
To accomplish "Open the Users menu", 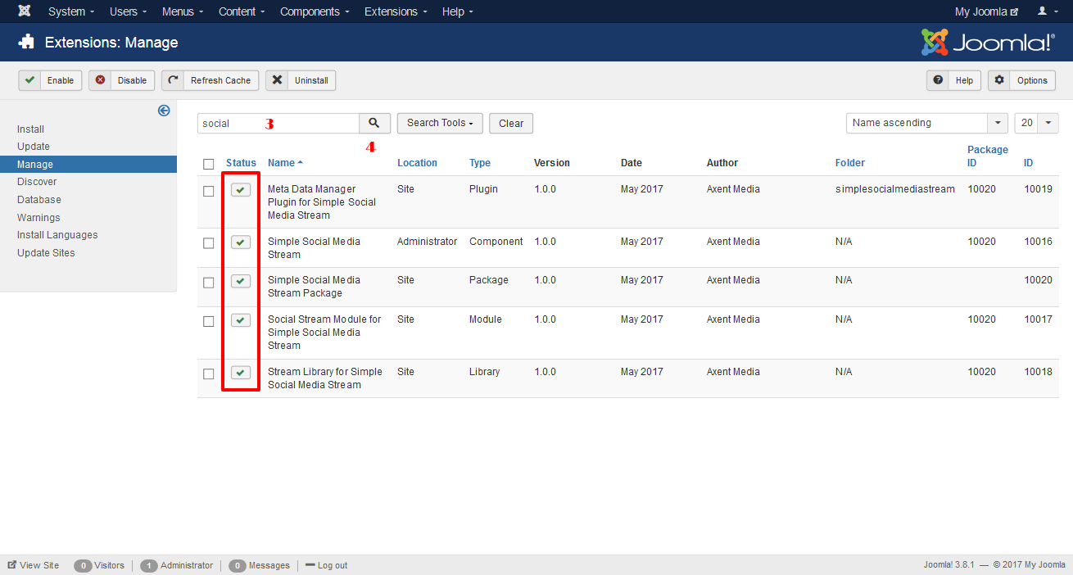I will [x=128, y=11].
